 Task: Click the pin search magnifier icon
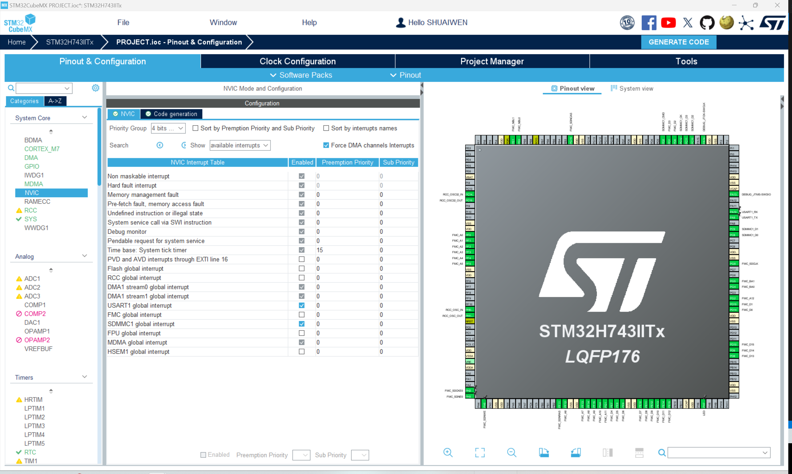click(x=662, y=452)
